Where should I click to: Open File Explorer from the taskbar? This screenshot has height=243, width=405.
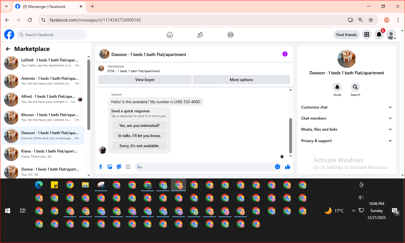coord(85,185)
